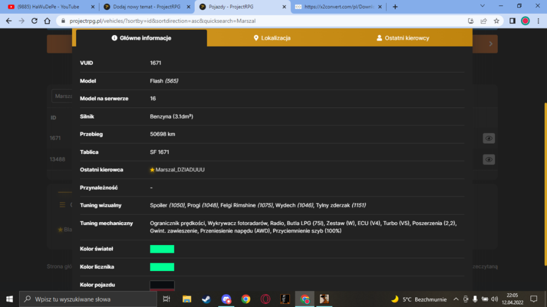Open Windows Start menu
547x307 pixels.
click(x=9, y=299)
